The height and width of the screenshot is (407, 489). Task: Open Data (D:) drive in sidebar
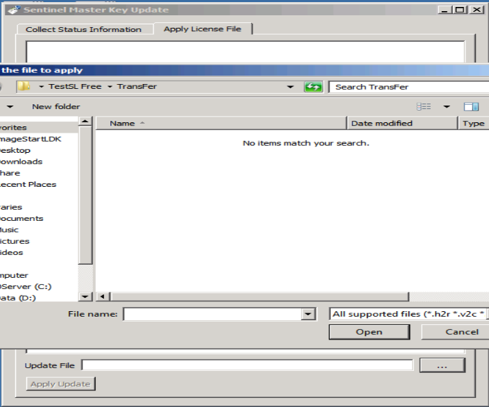[x=18, y=298]
